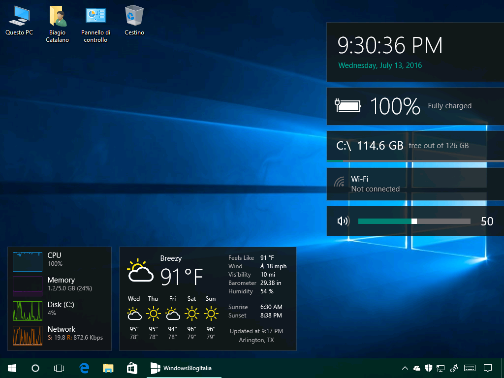The height and width of the screenshot is (378, 504).
Task: Click the Sunrise 6:30 AM value
Action: click(x=271, y=307)
